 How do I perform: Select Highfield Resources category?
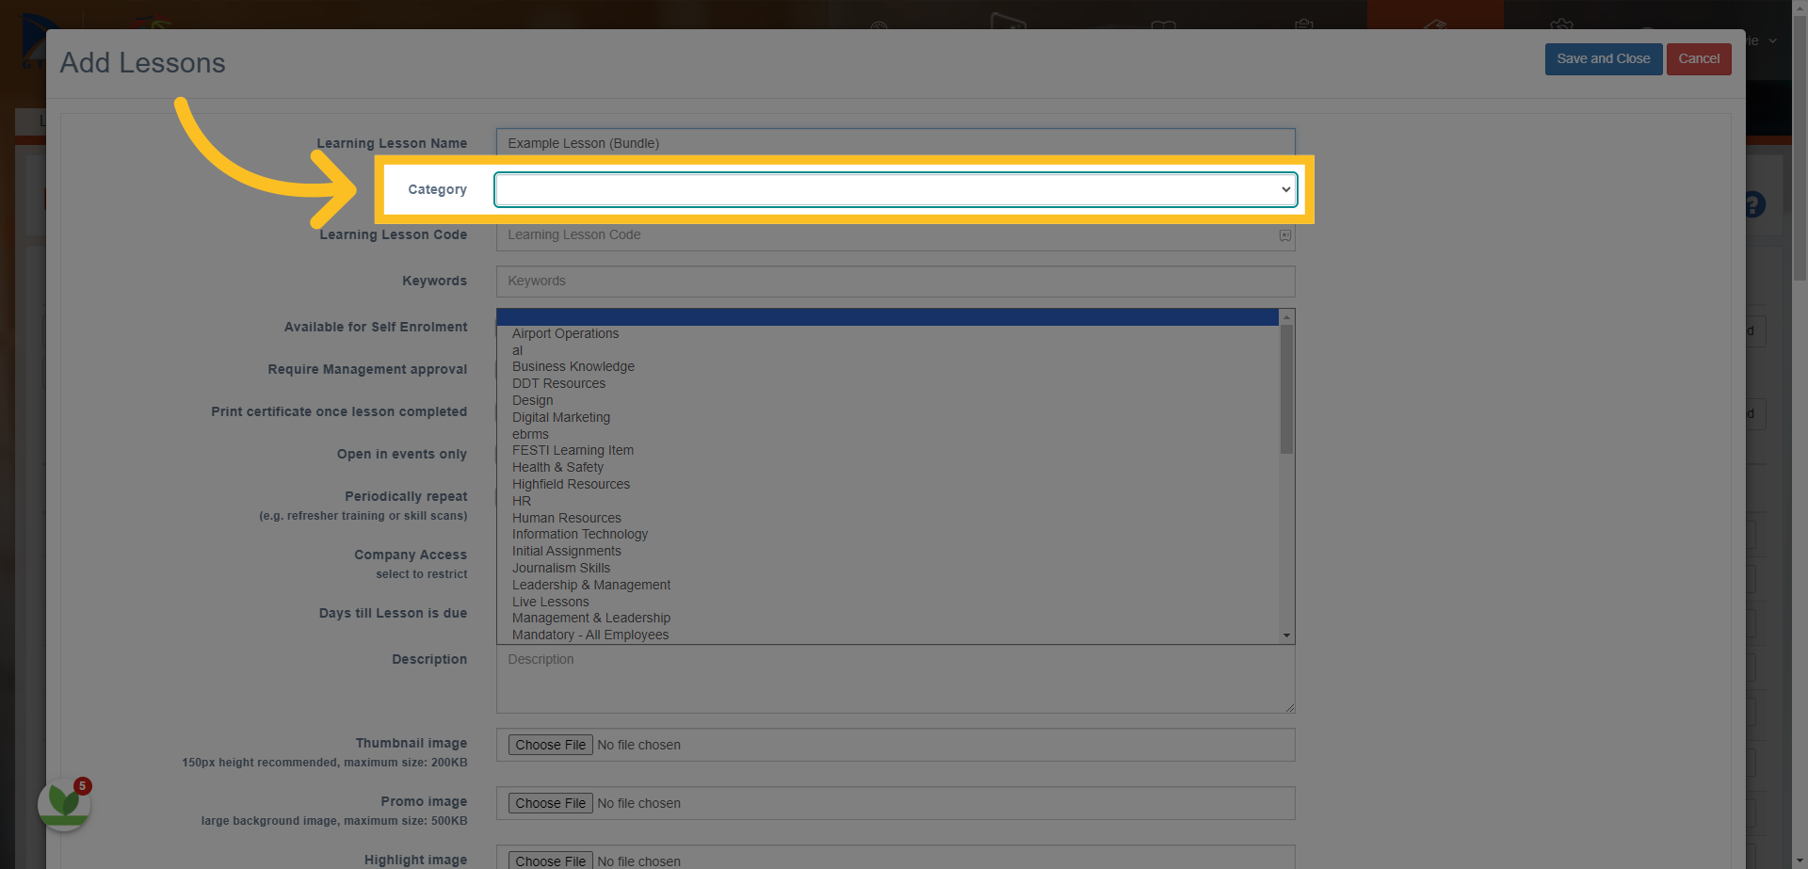(888, 484)
